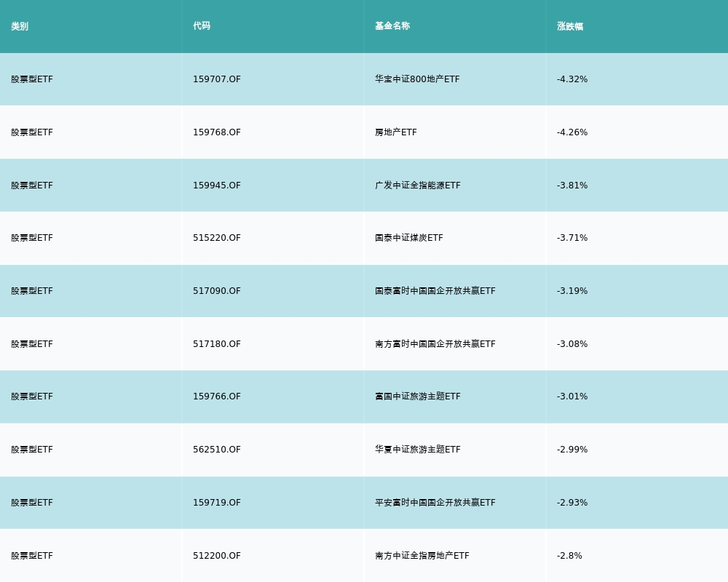Select fund code 159768.OF
Image resolution: width=728 pixels, height=582 pixels.
(217, 132)
